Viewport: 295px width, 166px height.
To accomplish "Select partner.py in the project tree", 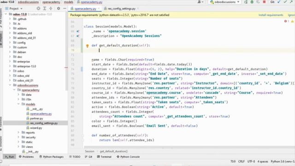I will pyautogui.click(x=36, y=119).
